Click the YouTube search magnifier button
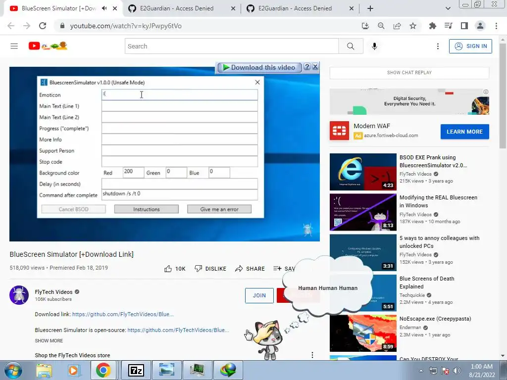The height and width of the screenshot is (380, 507). (x=351, y=46)
